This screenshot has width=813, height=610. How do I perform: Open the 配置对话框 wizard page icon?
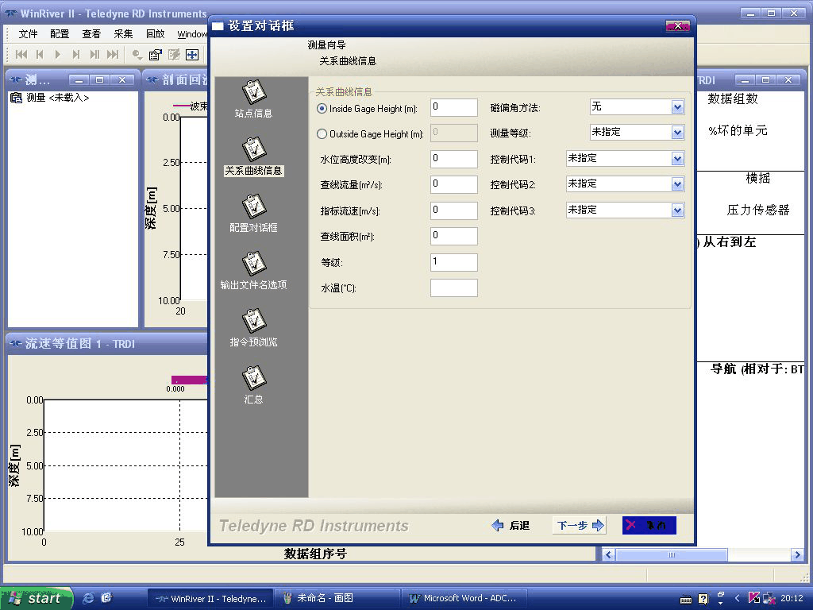coord(254,208)
